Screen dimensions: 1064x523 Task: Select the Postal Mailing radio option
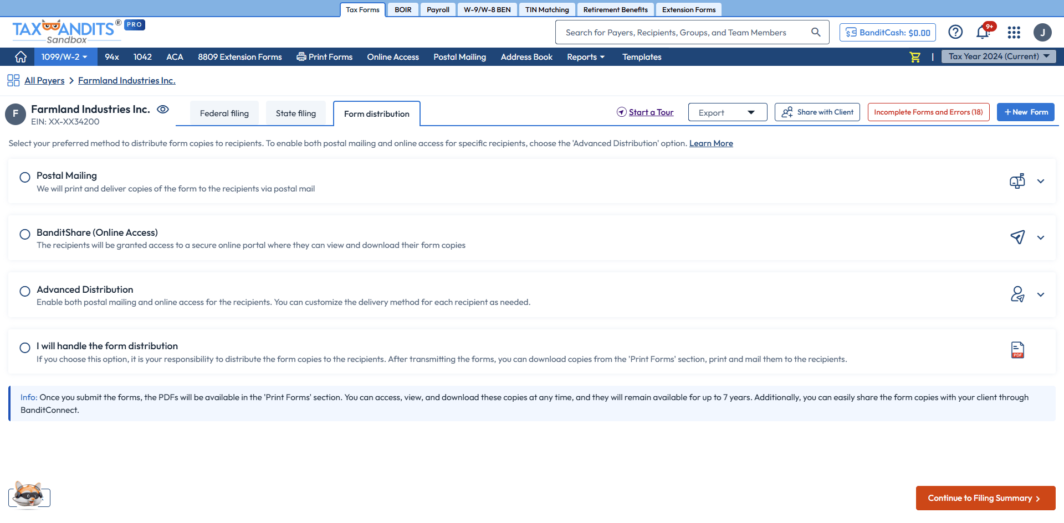click(25, 177)
